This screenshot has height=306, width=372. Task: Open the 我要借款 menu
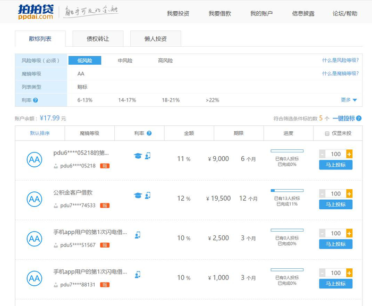[219, 13]
